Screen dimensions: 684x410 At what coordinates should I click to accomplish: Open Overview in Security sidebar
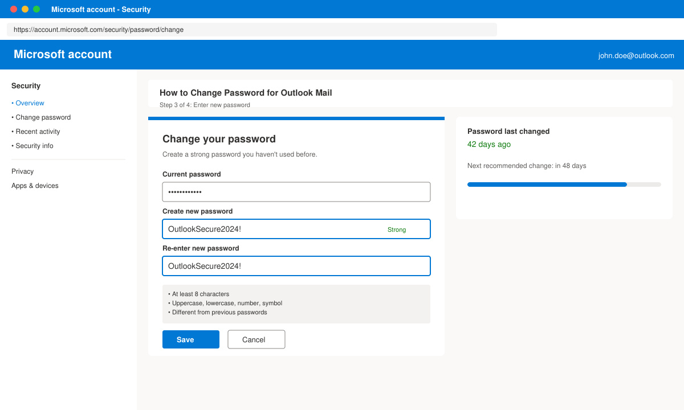point(28,103)
